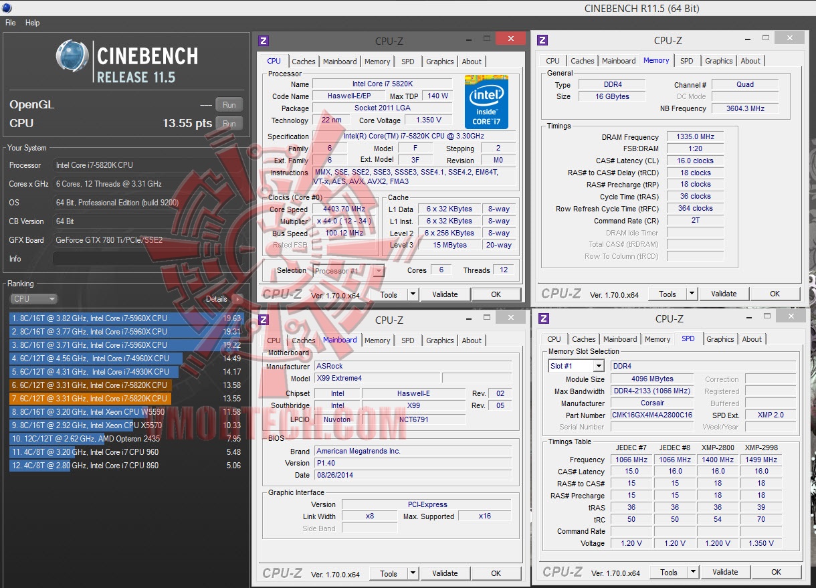Click Validate in SPD CPU-Z window
Image resolution: width=816 pixels, height=588 pixels.
pyautogui.click(x=725, y=572)
